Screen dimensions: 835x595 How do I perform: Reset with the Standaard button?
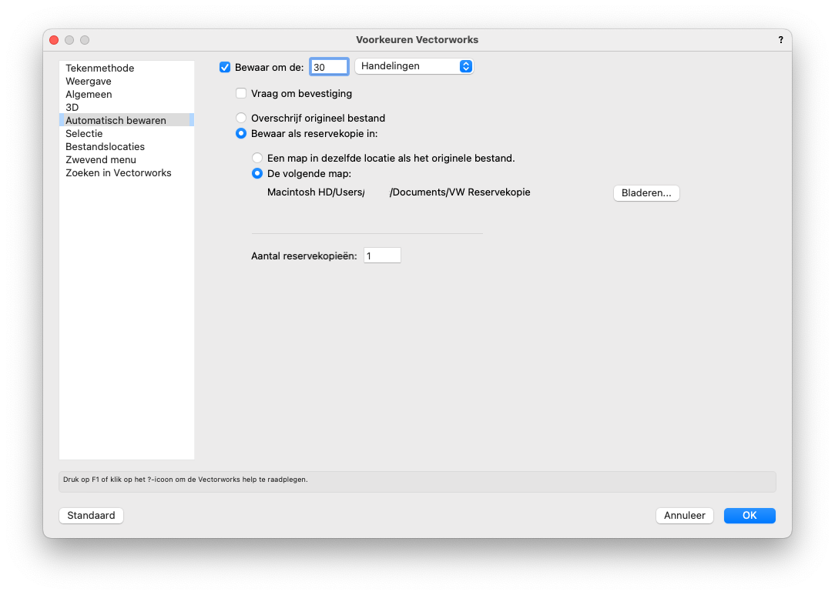coord(91,515)
